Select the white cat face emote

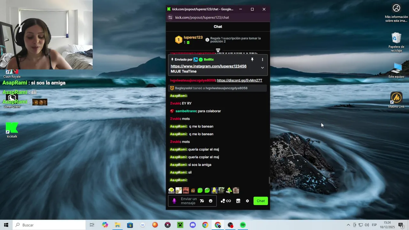point(236,190)
